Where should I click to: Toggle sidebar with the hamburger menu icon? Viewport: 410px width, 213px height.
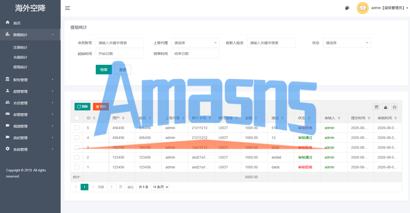click(68, 8)
